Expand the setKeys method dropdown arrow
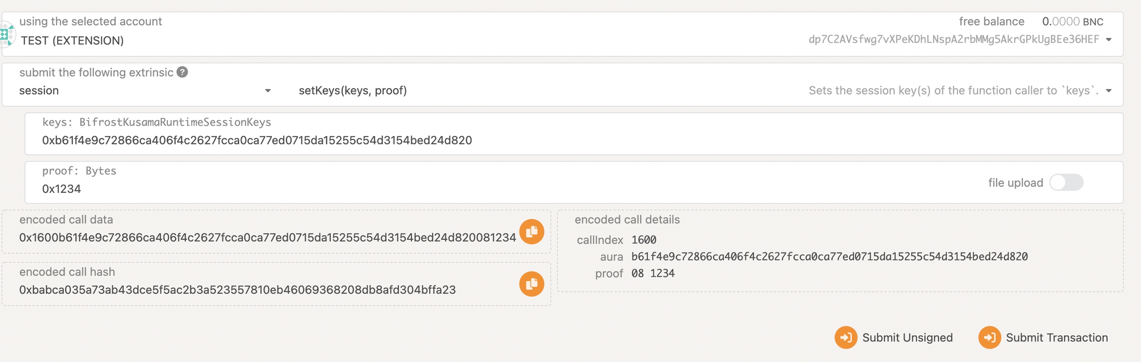The image size is (1141, 362). [x=1109, y=90]
